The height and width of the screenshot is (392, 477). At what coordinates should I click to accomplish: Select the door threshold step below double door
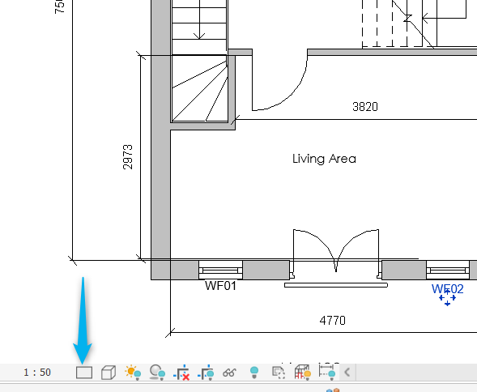[336, 285]
